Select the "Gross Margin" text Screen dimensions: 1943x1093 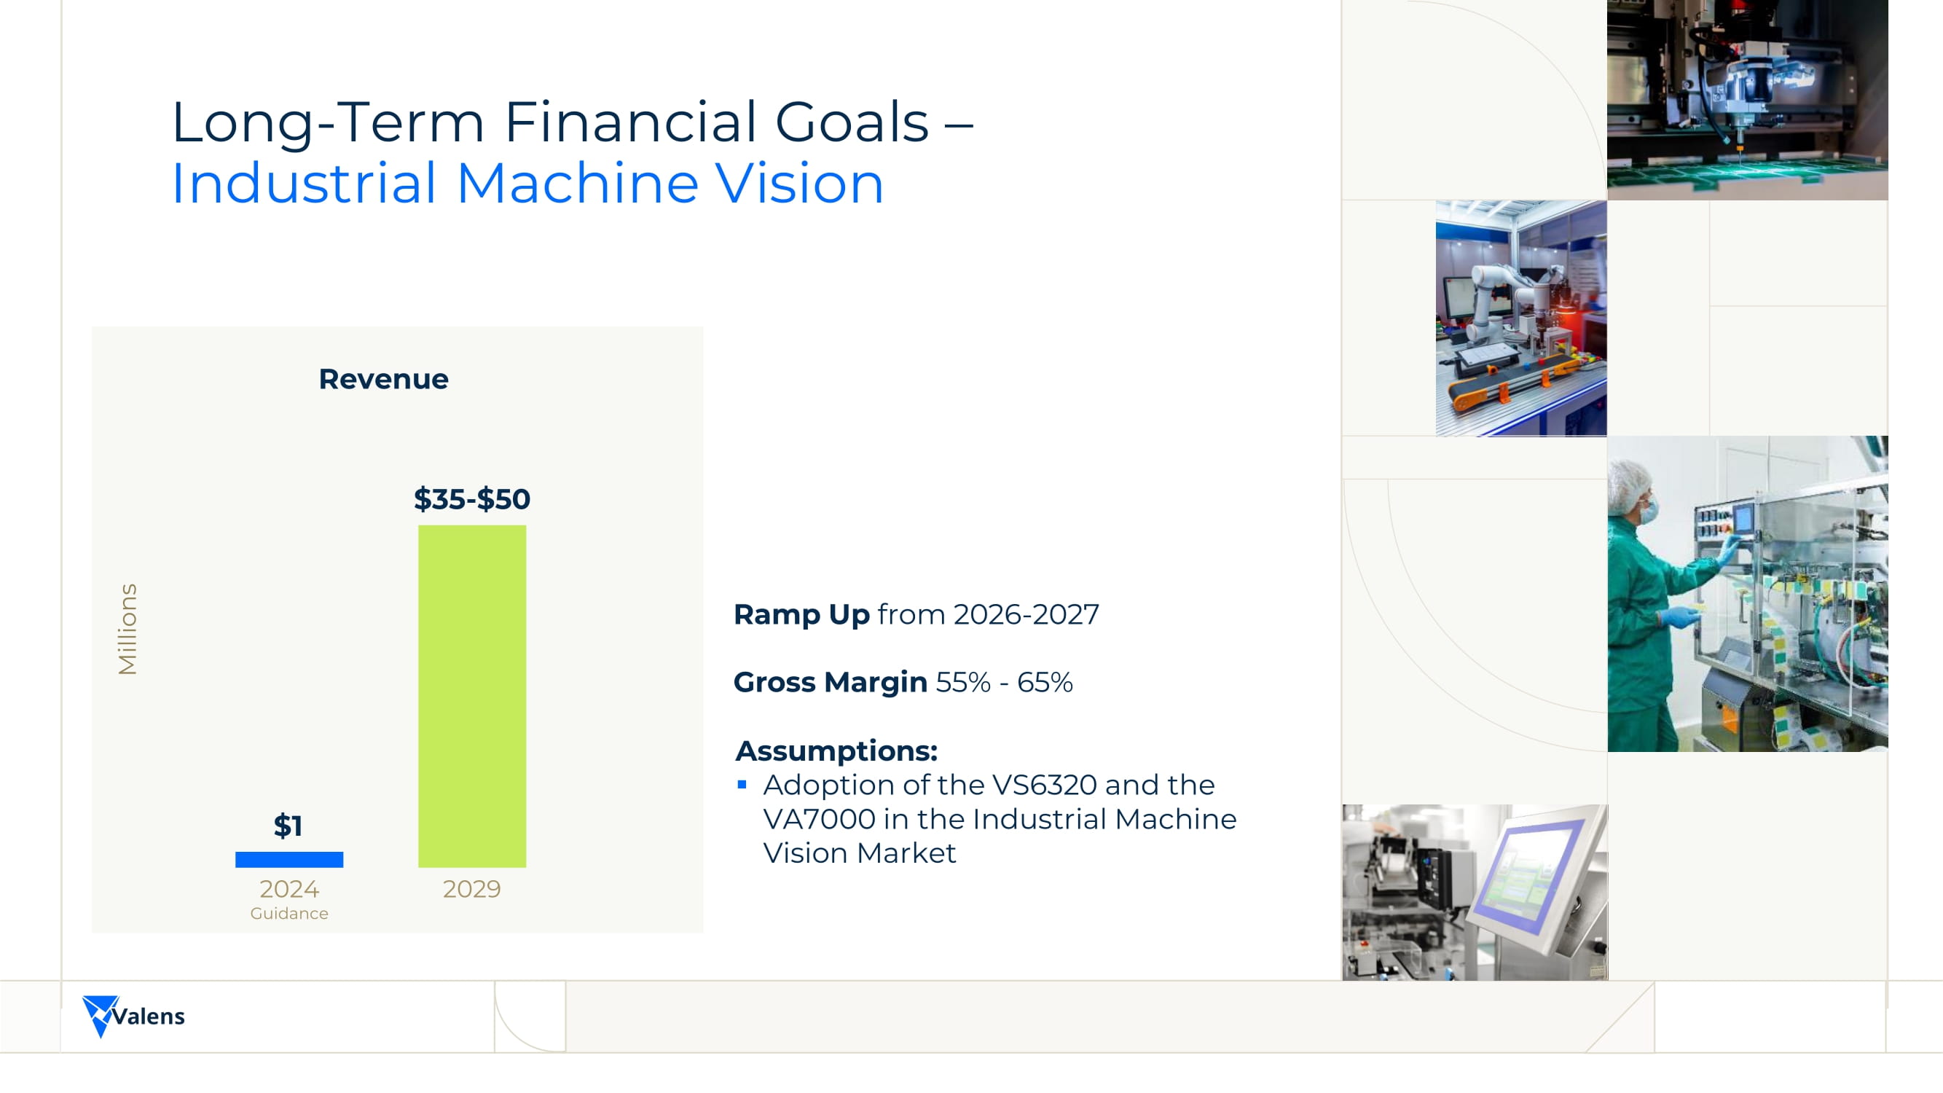(x=830, y=682)
